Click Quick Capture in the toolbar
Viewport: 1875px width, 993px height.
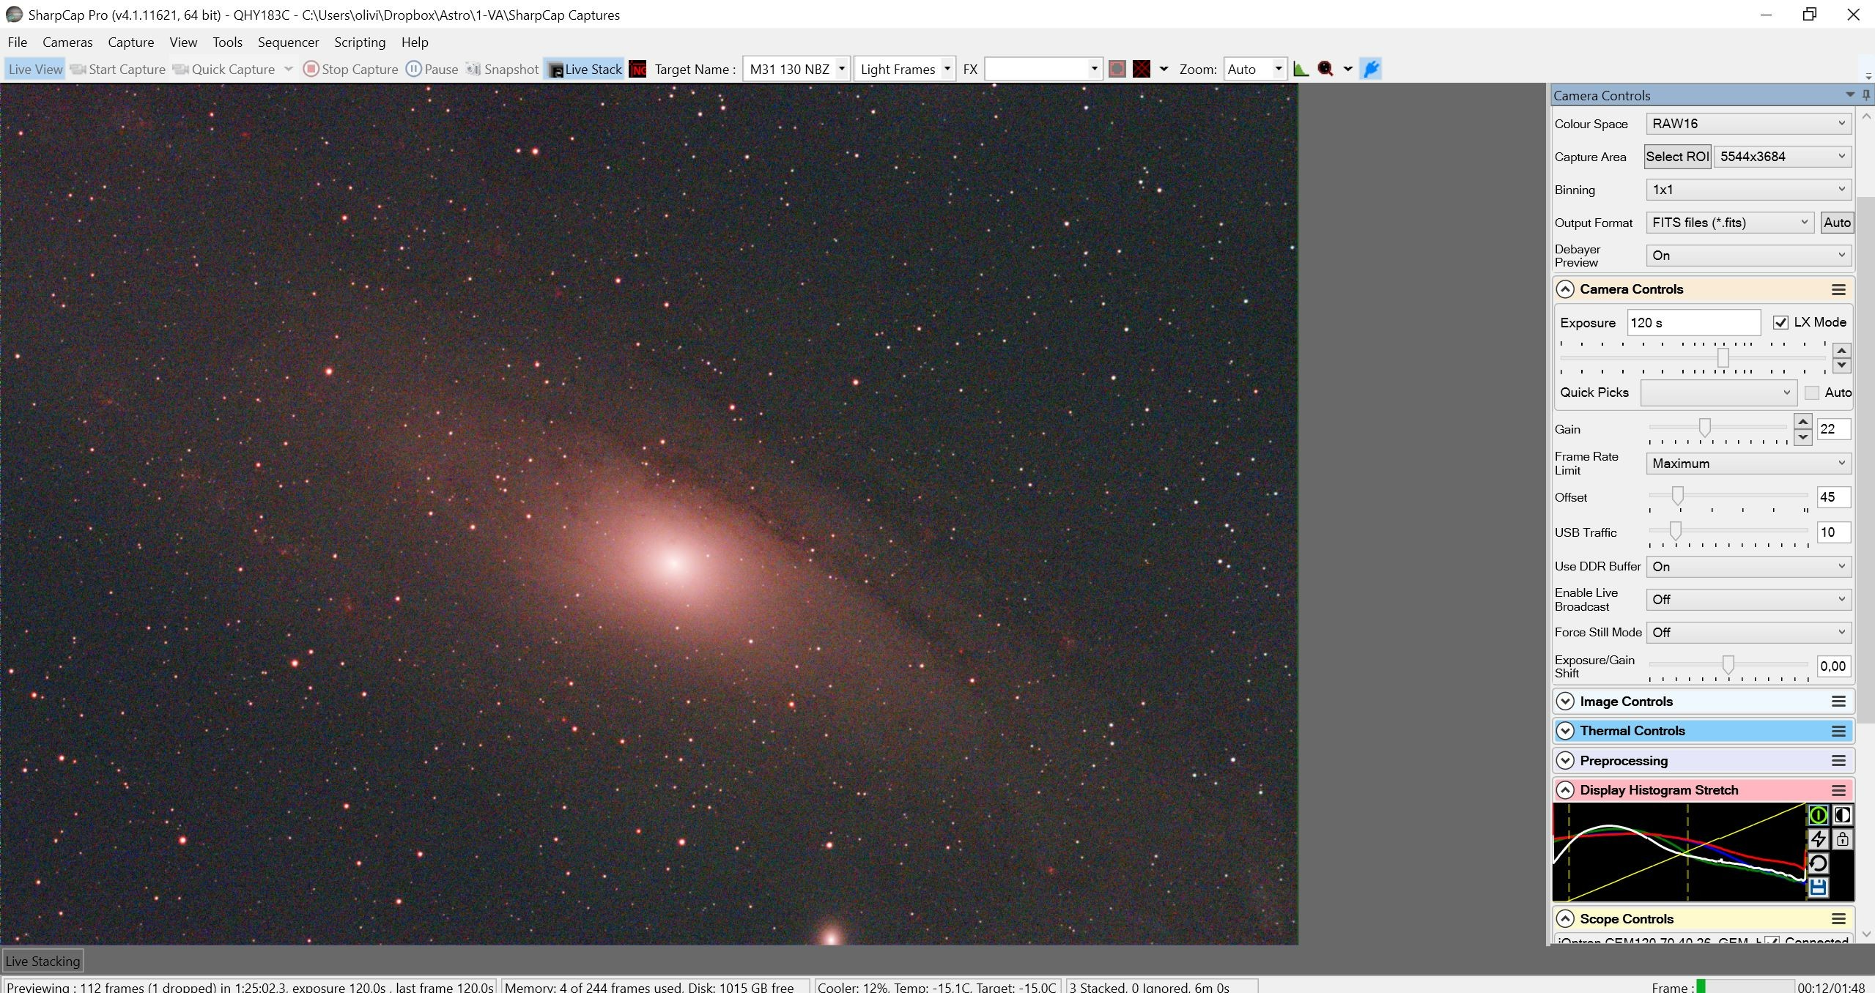pos(224,69)
